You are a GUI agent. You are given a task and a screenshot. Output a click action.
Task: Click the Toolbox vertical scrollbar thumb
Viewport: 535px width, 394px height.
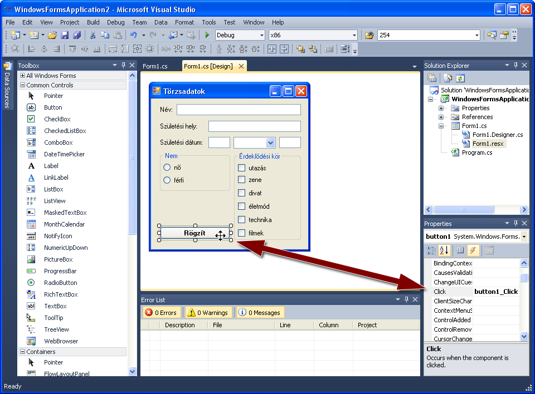(133, 157)
